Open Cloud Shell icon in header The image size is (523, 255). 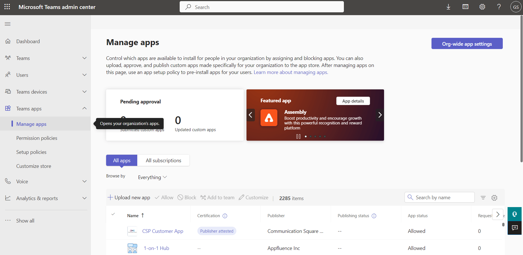coord(465,7)
